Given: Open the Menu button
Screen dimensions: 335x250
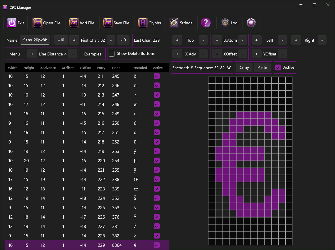Looking at the screenshot, I should [x=14, y=54].
